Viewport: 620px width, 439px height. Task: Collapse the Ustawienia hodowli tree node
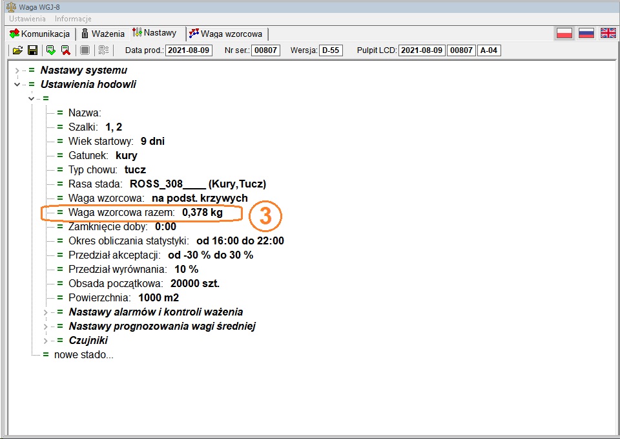[17, 84]
